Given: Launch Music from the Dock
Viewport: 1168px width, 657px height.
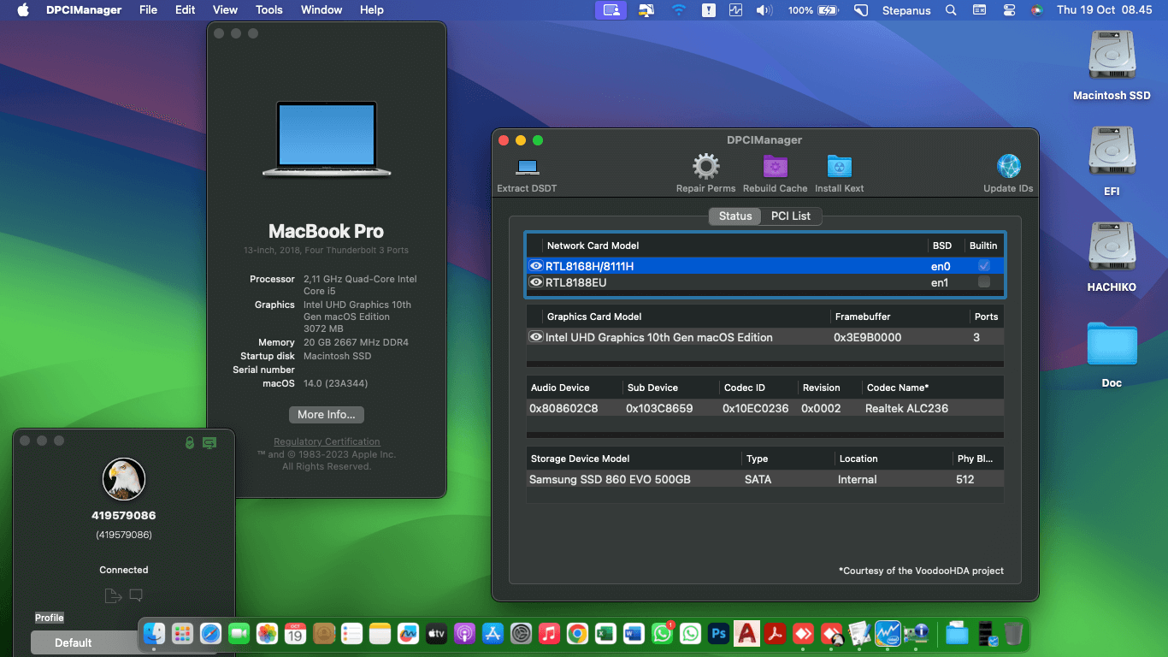Looking at the screenshot, I should pyautogui.click(x=550, y=634).
